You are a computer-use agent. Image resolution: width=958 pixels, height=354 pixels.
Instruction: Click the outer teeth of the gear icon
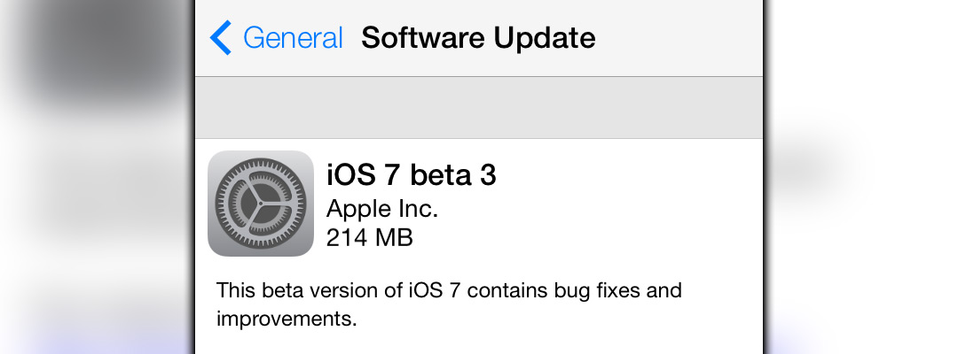coord(261,162)
